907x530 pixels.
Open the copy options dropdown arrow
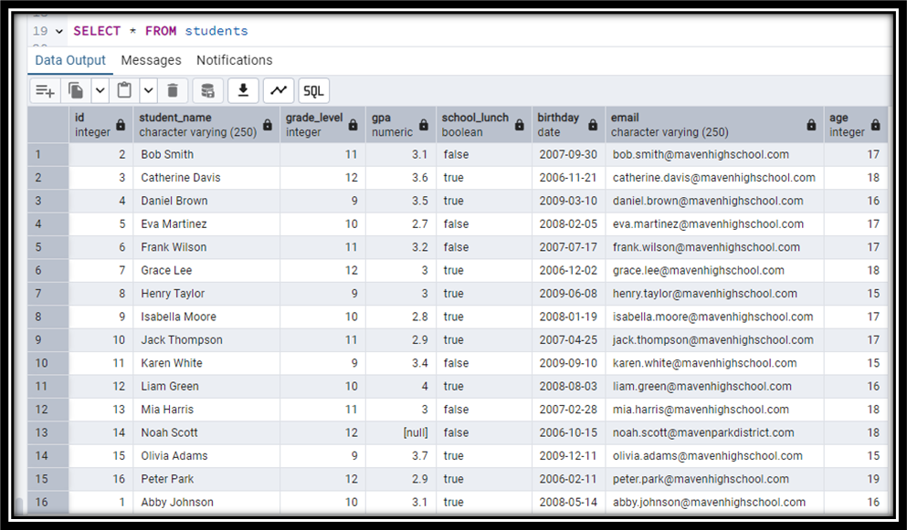100,90
